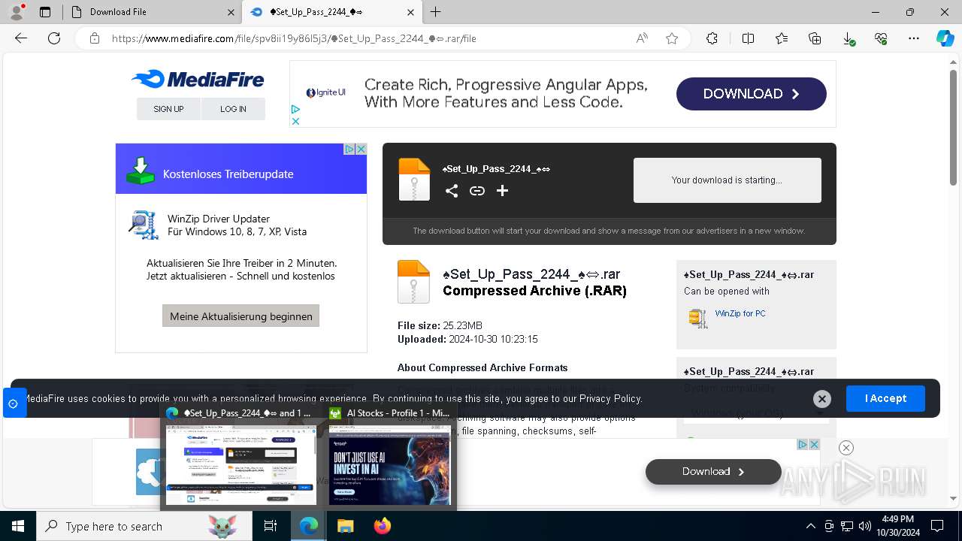Open the Copilot icon in Edge
The width and height of the screenshot is (962, 541).
click(945, 38)
